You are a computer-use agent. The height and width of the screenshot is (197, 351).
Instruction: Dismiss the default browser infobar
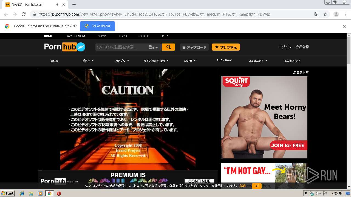[x=344, y=26]
